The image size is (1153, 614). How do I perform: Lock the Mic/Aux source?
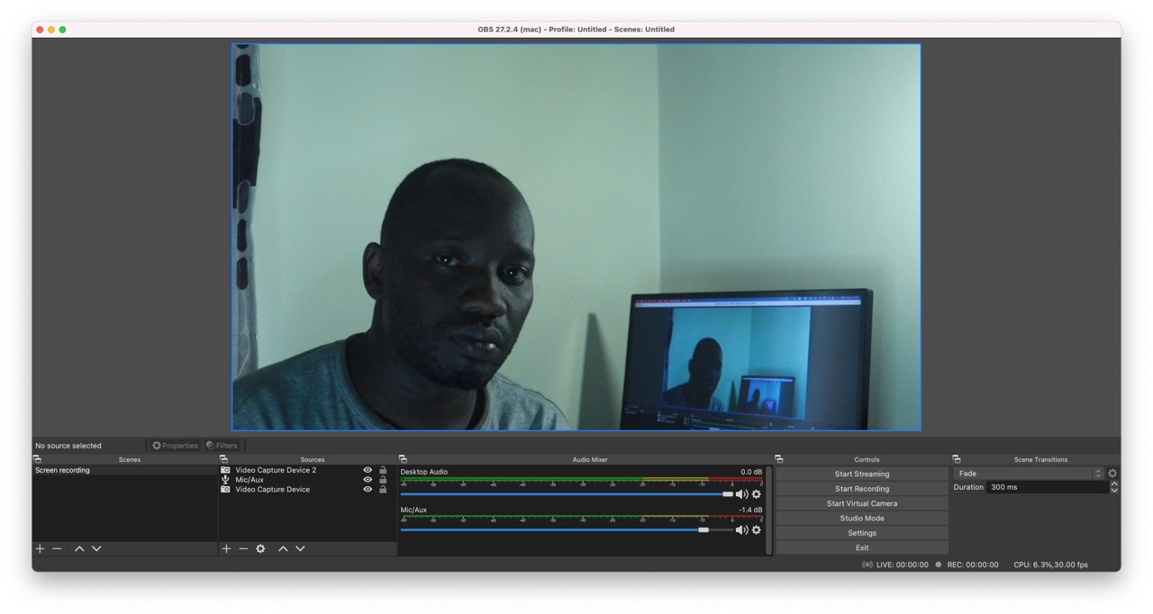point(381,479)
